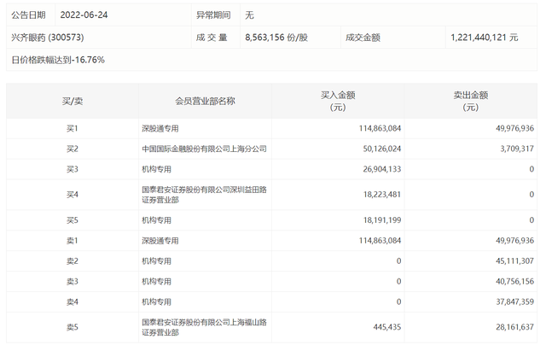The height and width of the screenshot is (351, 546).
Task: Select the 买4 row label
Action: pos(73,195)
